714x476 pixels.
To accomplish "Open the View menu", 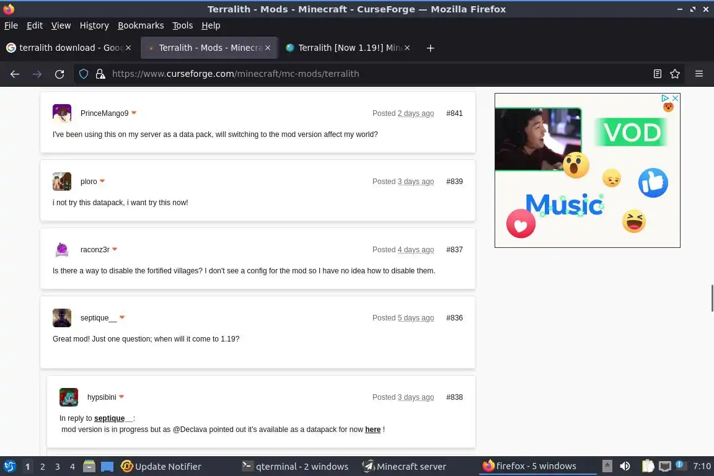I will point(61,25).
